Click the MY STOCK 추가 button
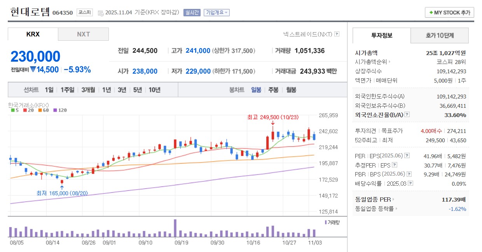The image size is (482, 252). [449, 12]
